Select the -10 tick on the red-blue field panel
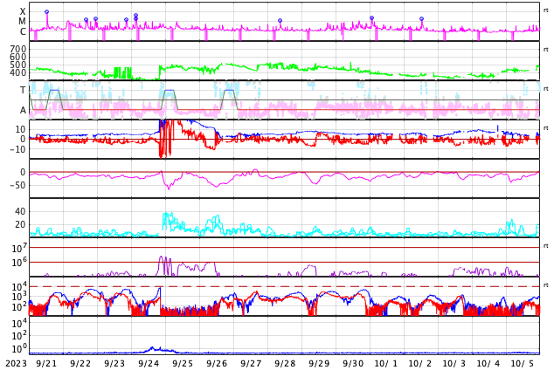This screenshot has height=370, width=554. click(18, 149)
